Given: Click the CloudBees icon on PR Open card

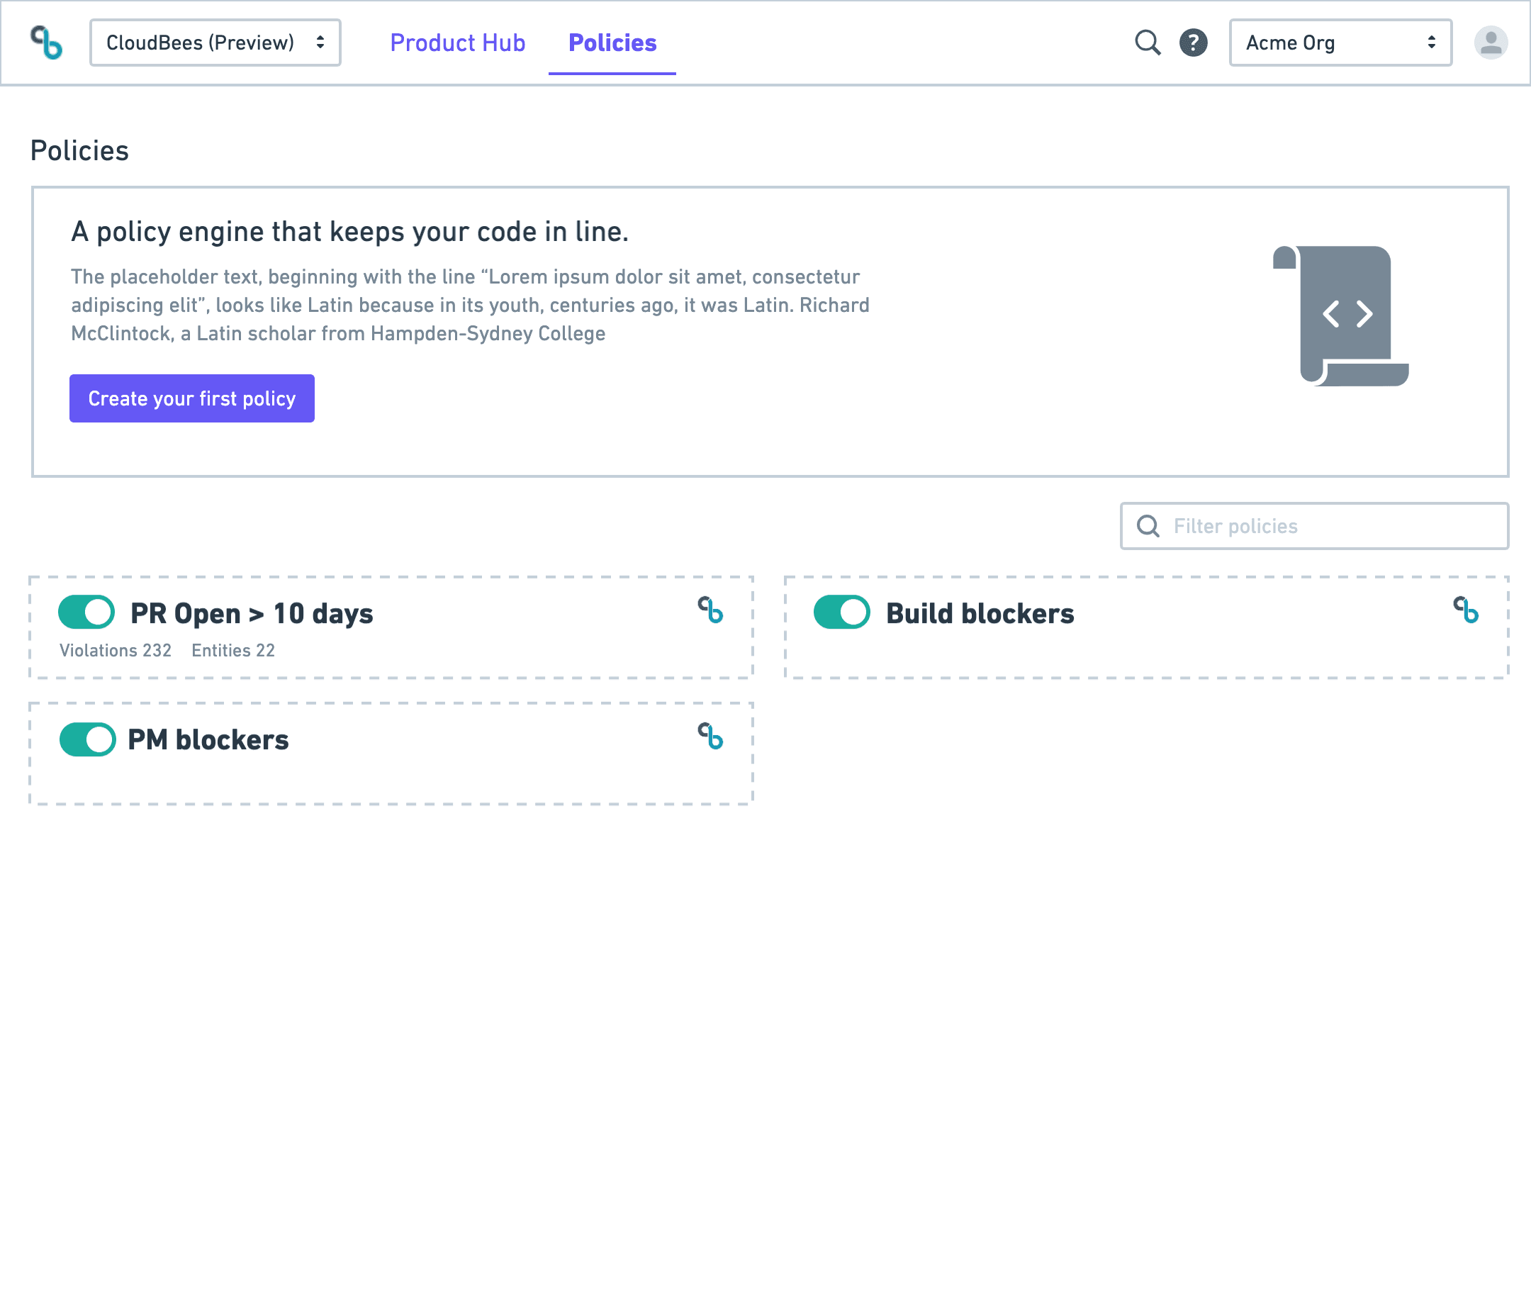Looking at the screenshot, I should coord(710,612).
